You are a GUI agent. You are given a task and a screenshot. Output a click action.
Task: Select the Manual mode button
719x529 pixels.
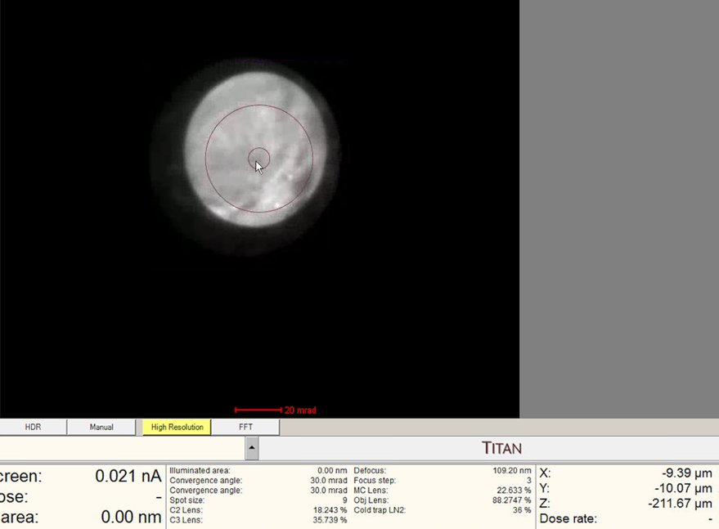(x=101, y=427)
